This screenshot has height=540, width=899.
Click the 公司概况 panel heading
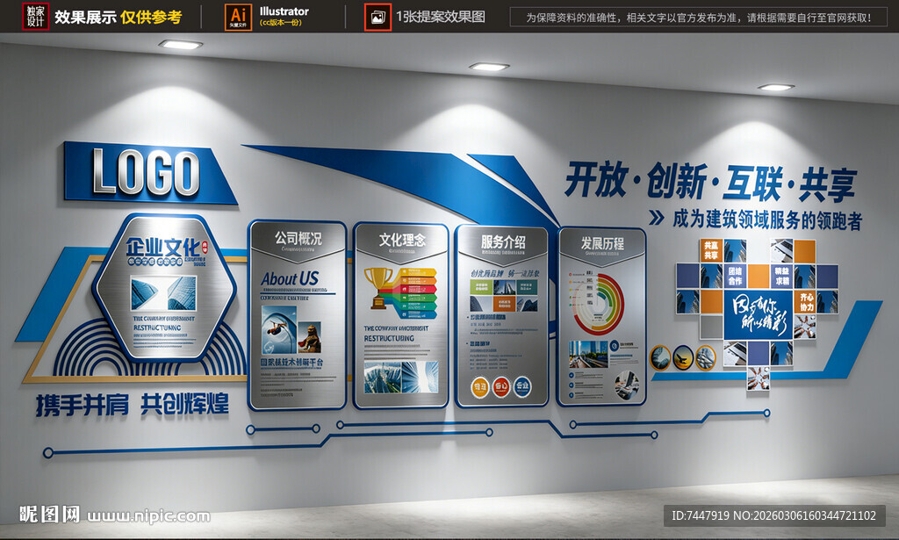298,238
